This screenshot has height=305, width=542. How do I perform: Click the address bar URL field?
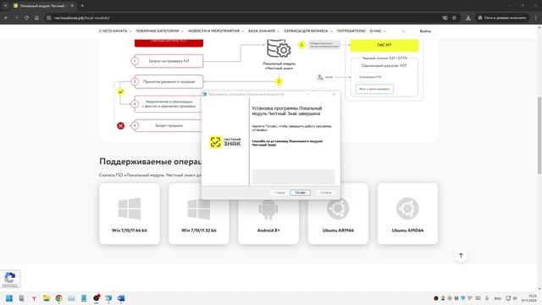[242, 18]
